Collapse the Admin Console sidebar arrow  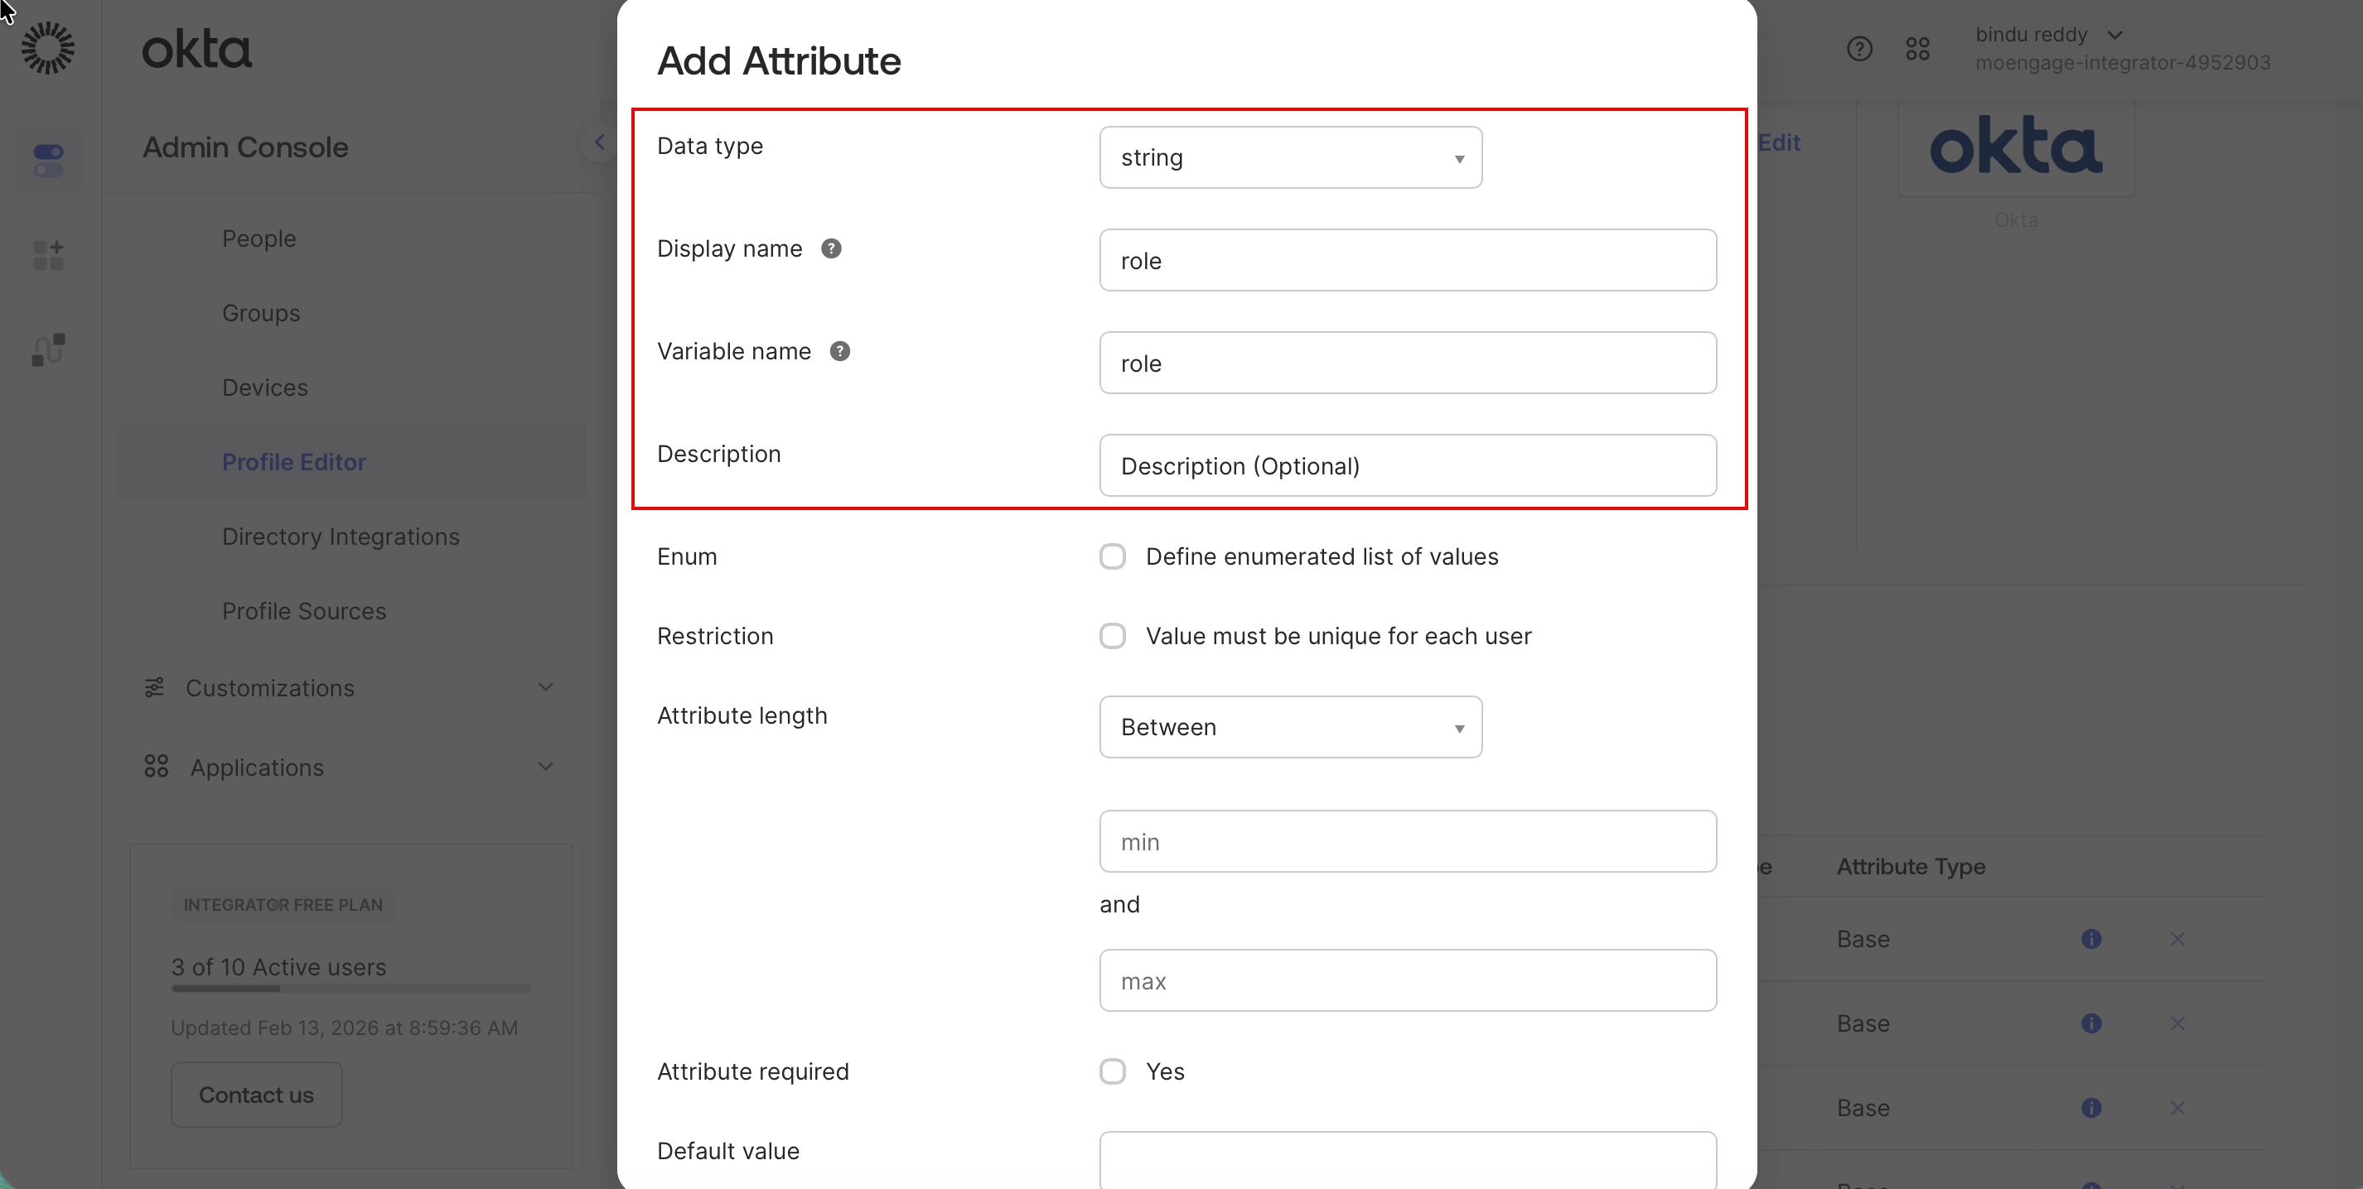599,142
